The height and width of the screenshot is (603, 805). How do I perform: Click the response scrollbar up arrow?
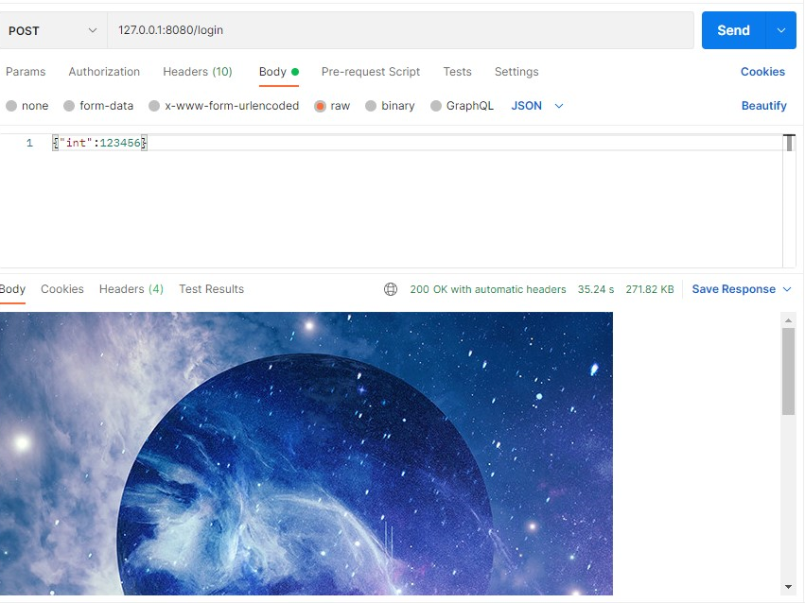point(788,320)
